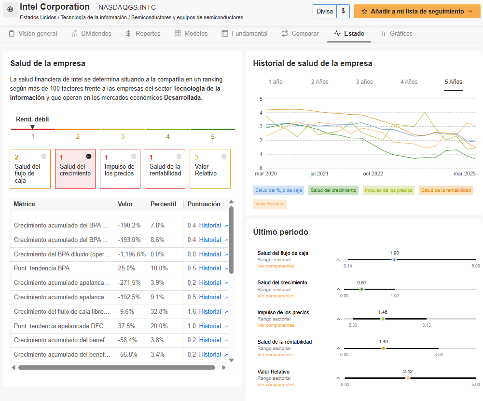This screenshot has height=401, width=483.
Task: Click the globe icon beside Intel Corporation
Action: click(10, 9)
